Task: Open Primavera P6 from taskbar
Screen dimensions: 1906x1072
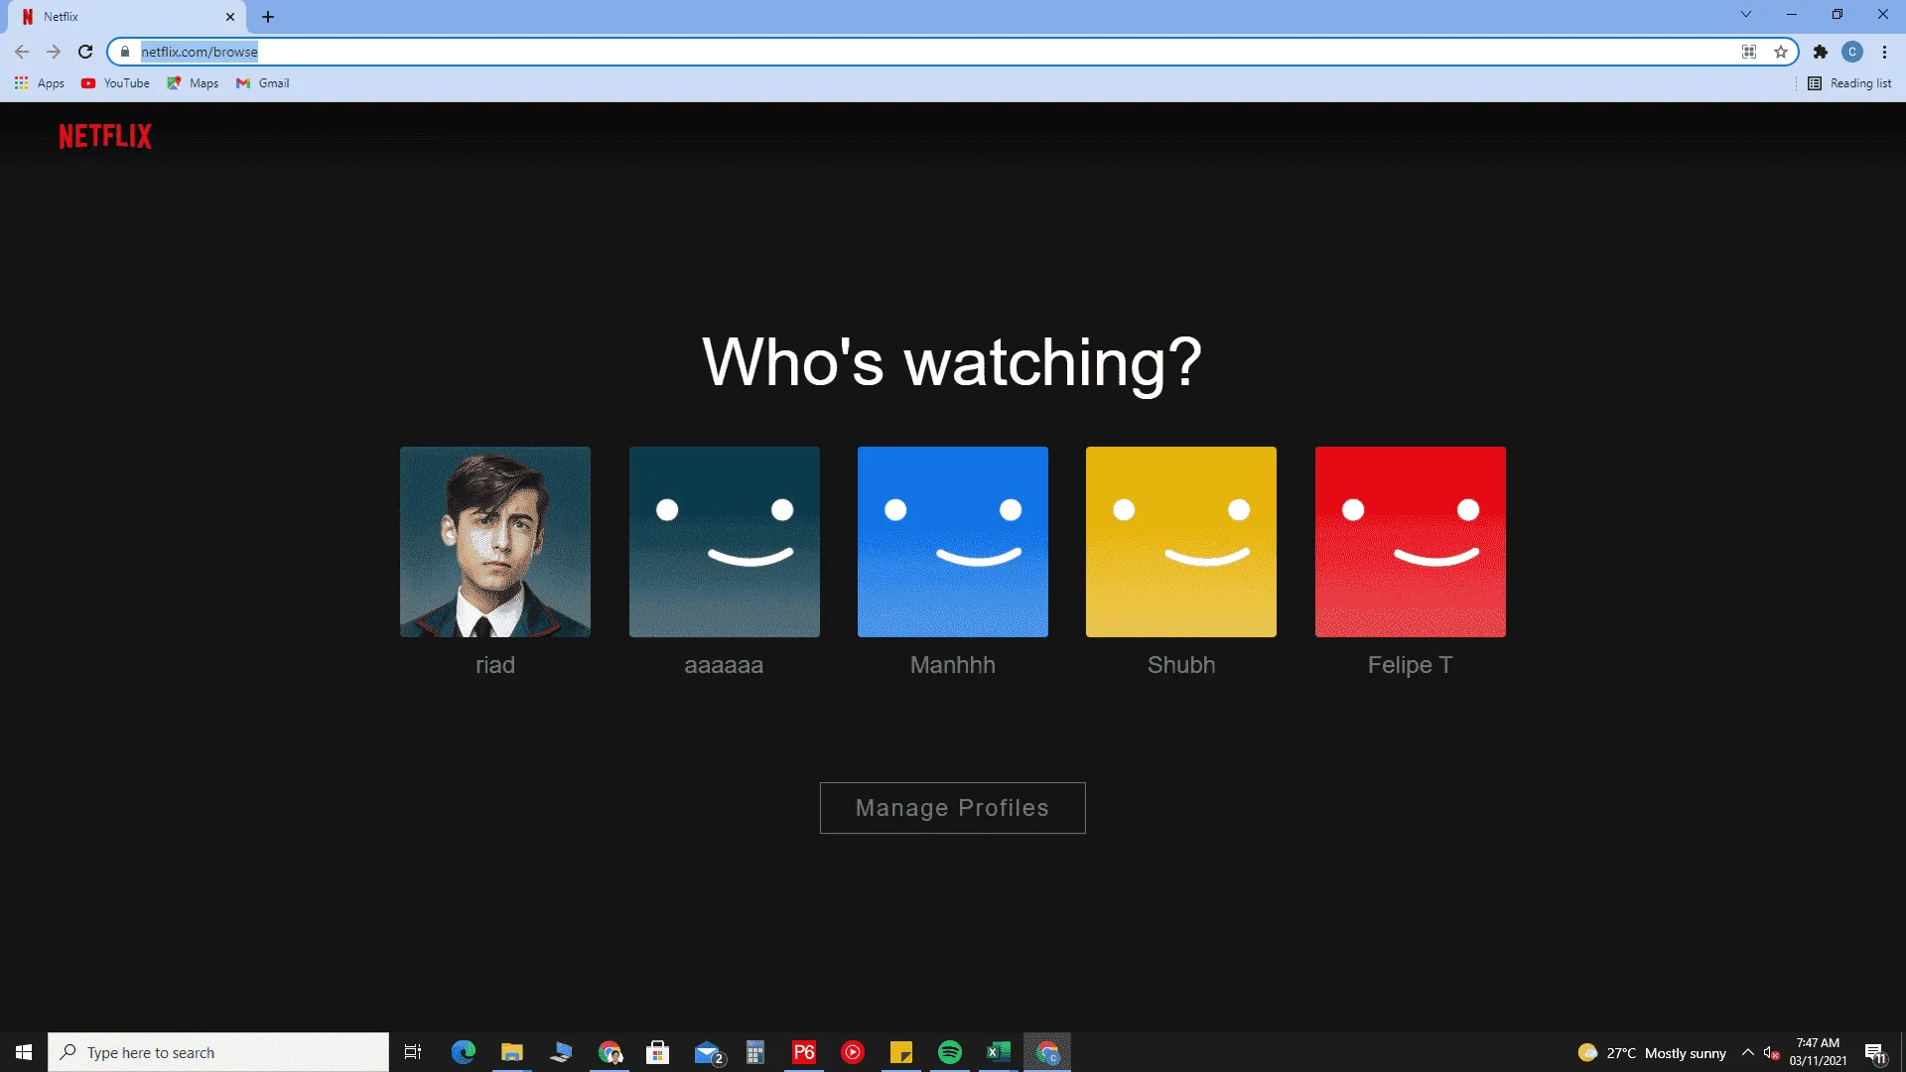Action: point(804,1052)
